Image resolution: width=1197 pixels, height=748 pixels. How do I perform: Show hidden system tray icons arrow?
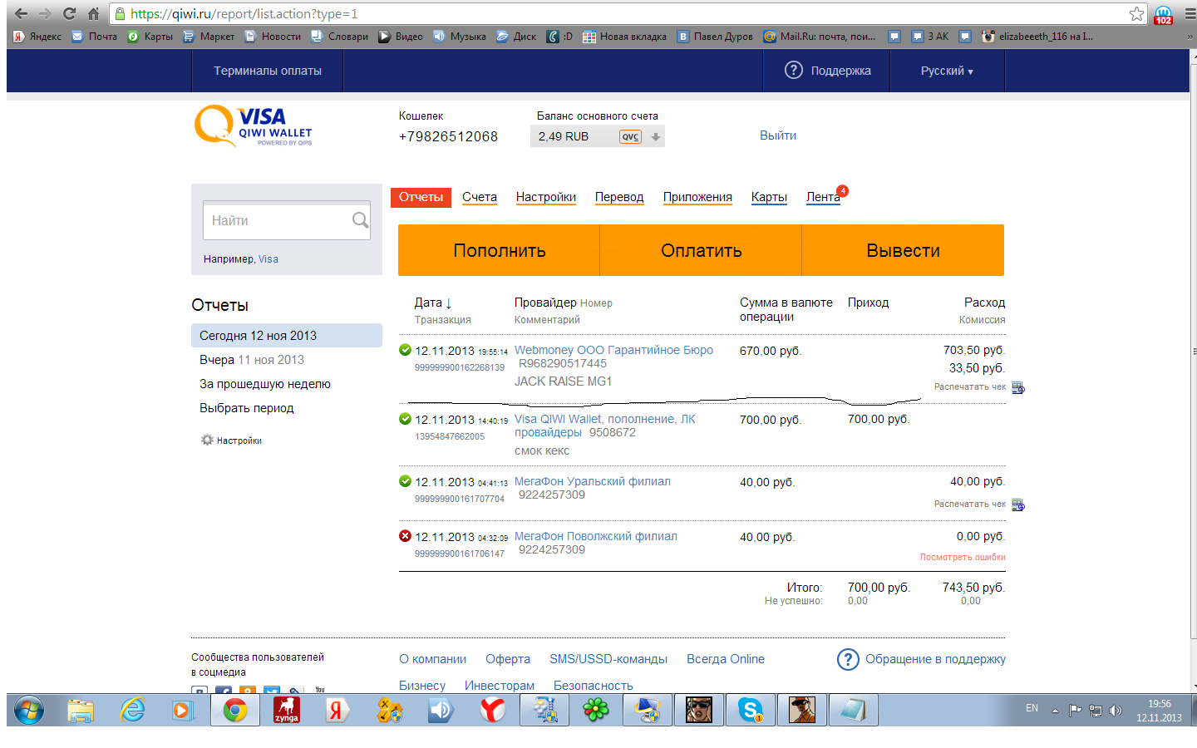point(1055,711)
